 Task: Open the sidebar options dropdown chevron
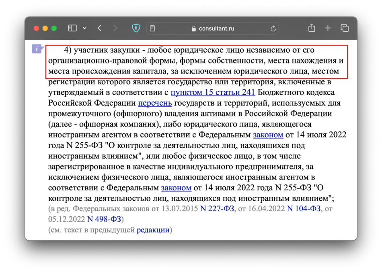pos(84,28)
